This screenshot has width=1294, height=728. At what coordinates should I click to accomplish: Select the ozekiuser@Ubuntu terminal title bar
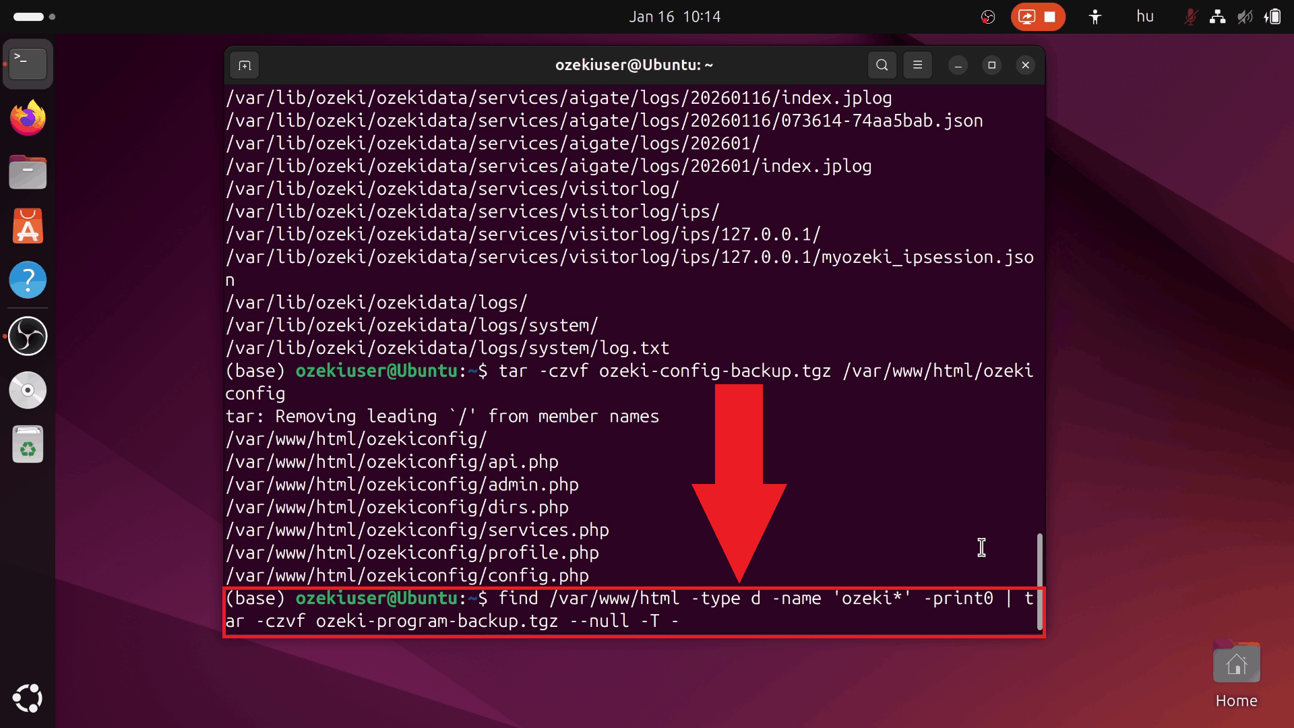coord(634,65)
